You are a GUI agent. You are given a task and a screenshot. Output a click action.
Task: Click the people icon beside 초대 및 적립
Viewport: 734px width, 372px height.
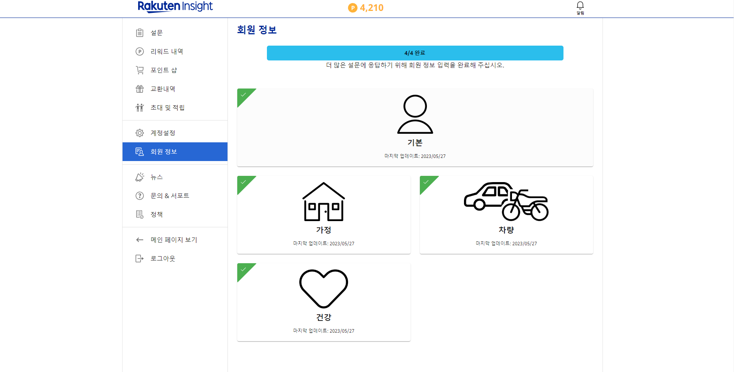click(x=140, y=108)
